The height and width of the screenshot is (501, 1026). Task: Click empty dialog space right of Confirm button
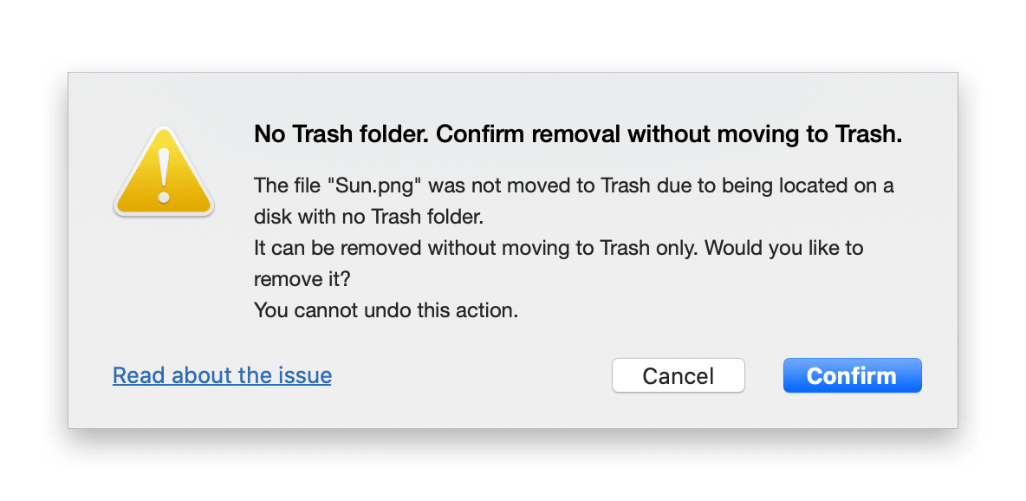coord(939,375)
